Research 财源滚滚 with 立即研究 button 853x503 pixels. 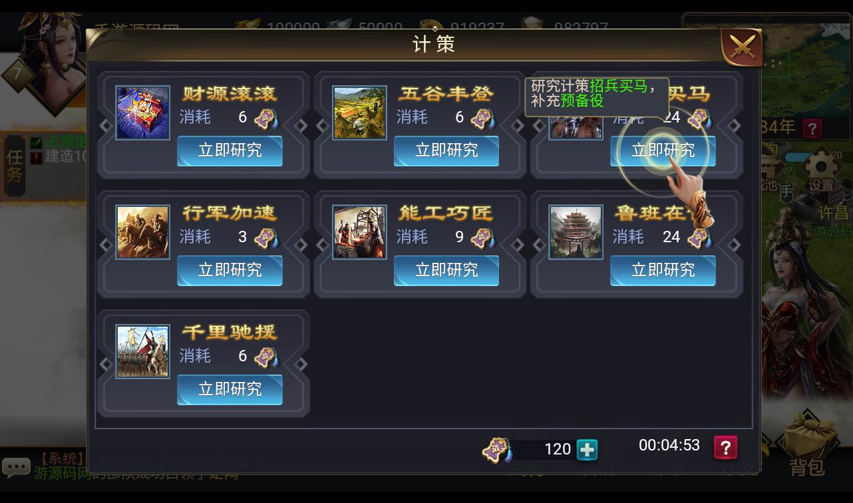click(x=230, y=151)
